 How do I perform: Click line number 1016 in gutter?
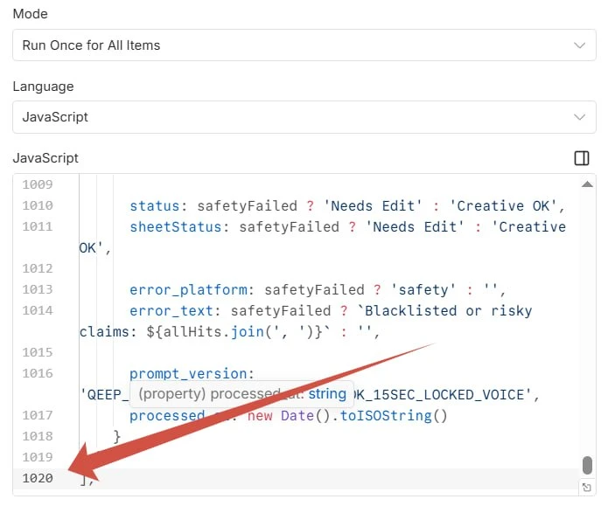38,373
